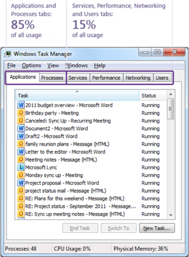Screen dimensions: 189x257
Task: Select "Document2 - Microsoft Word" task
Action: [x=57, y=128]
